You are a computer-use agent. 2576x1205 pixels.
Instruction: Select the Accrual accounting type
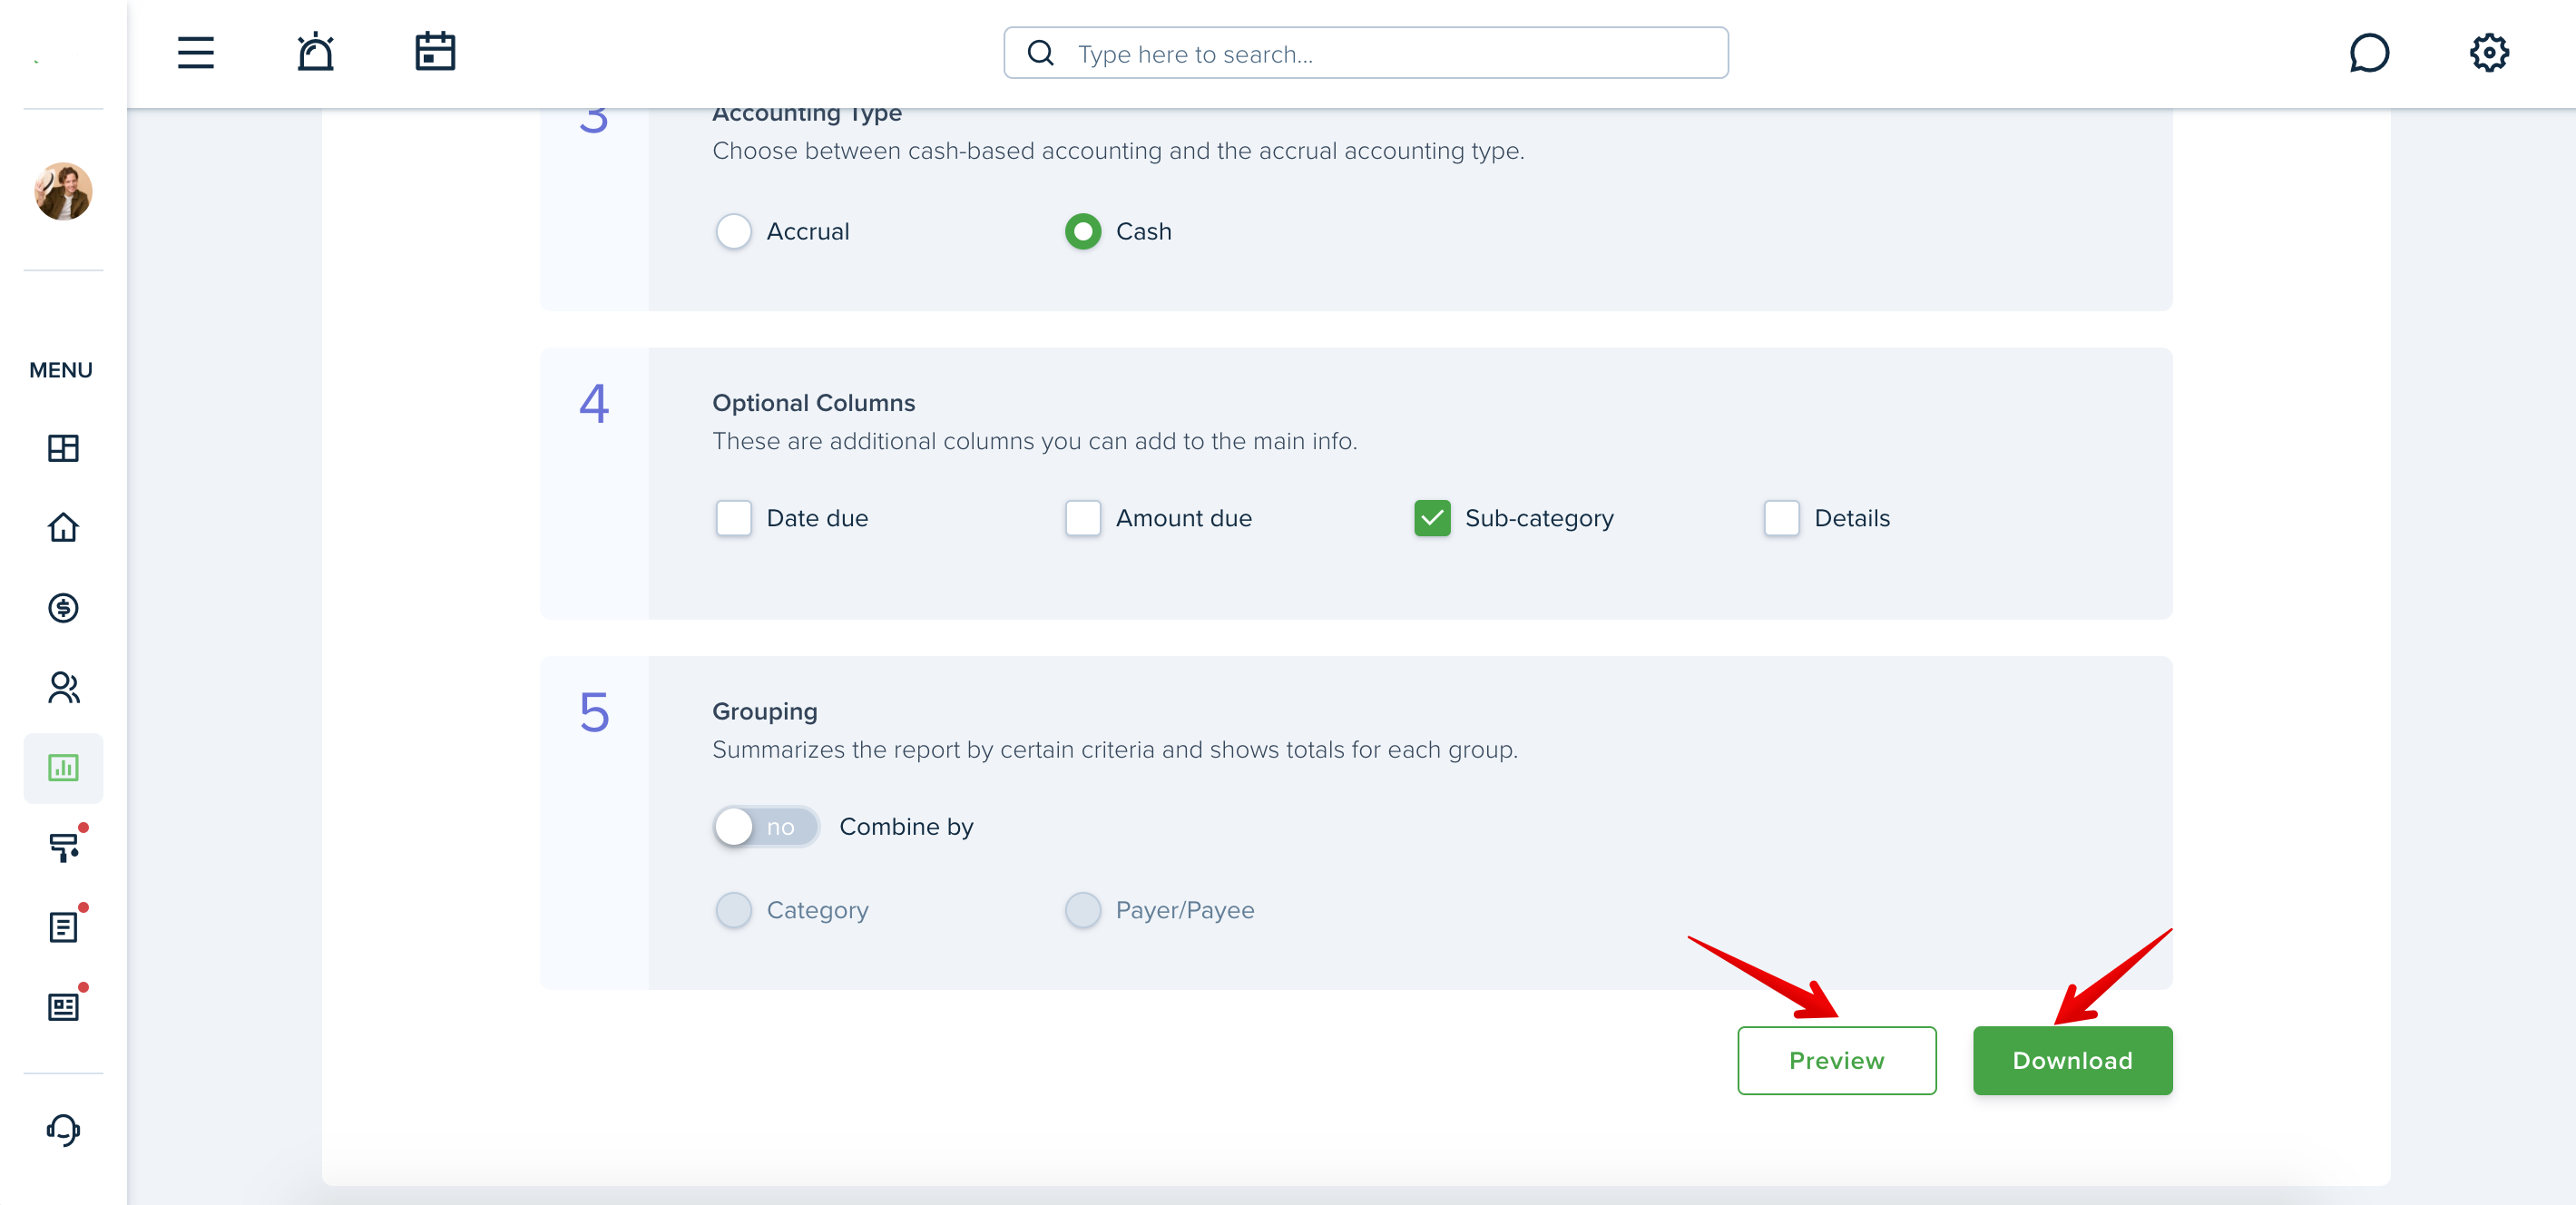click(x=734, y=232)
